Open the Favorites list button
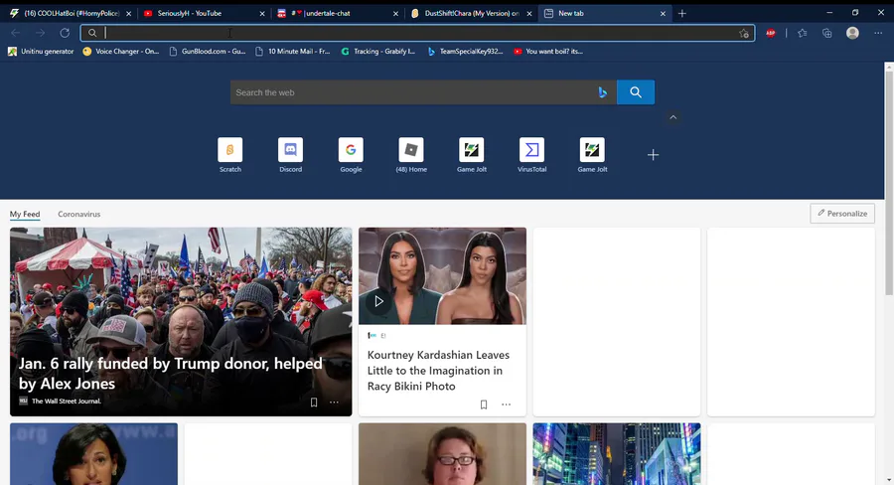894x485 pixels. (803, 33)
